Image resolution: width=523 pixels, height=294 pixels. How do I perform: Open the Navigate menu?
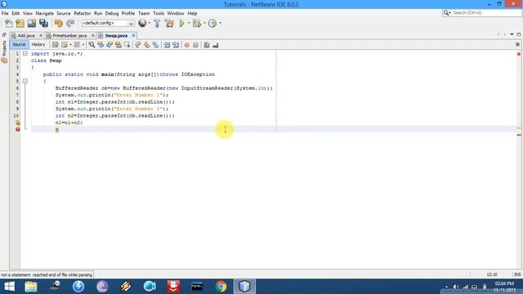click(x=44, y=13)
